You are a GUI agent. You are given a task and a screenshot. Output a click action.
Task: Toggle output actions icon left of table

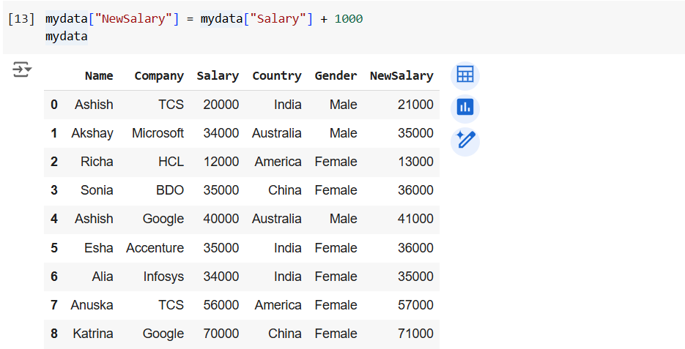coord(22,70)
